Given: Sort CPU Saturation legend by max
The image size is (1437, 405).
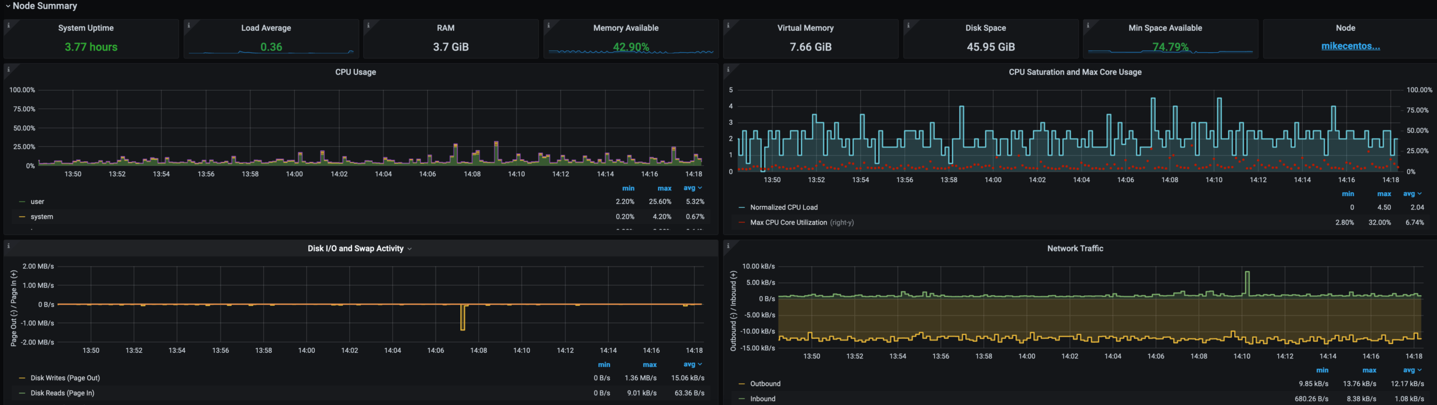Looking at the screenshot, I should point(1384,194).
